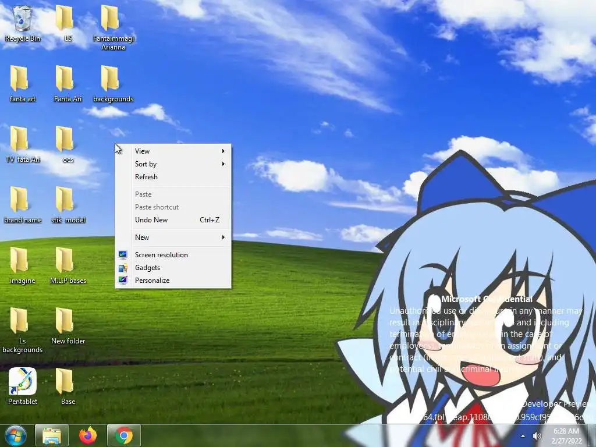The height and width of the screenshot is (447, 596).
Task: Choose Undo New in context menu
Action: click(x=173, y=219)
